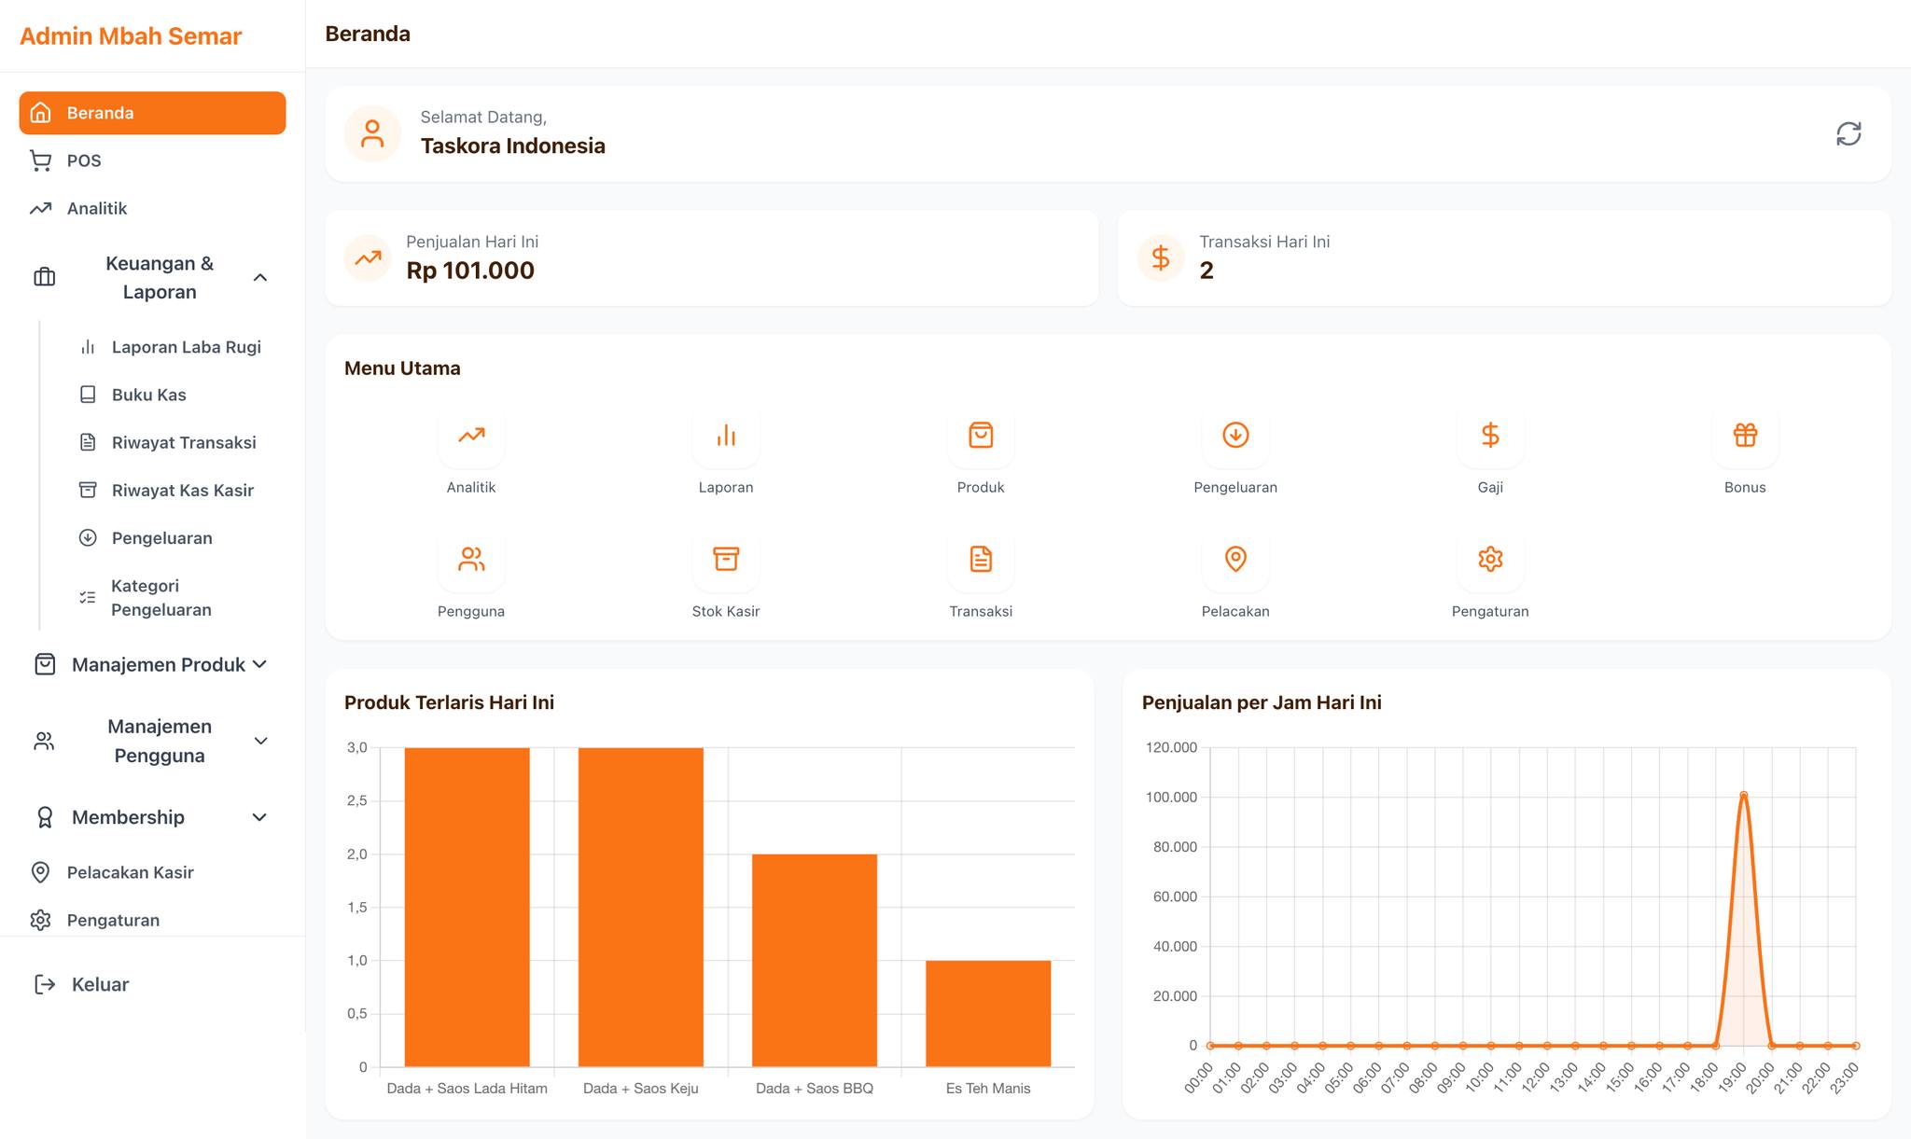Go to POS in the sidebar
Image resolution: width=1911 pixels, height=1139 pixels.
[84, 160]
